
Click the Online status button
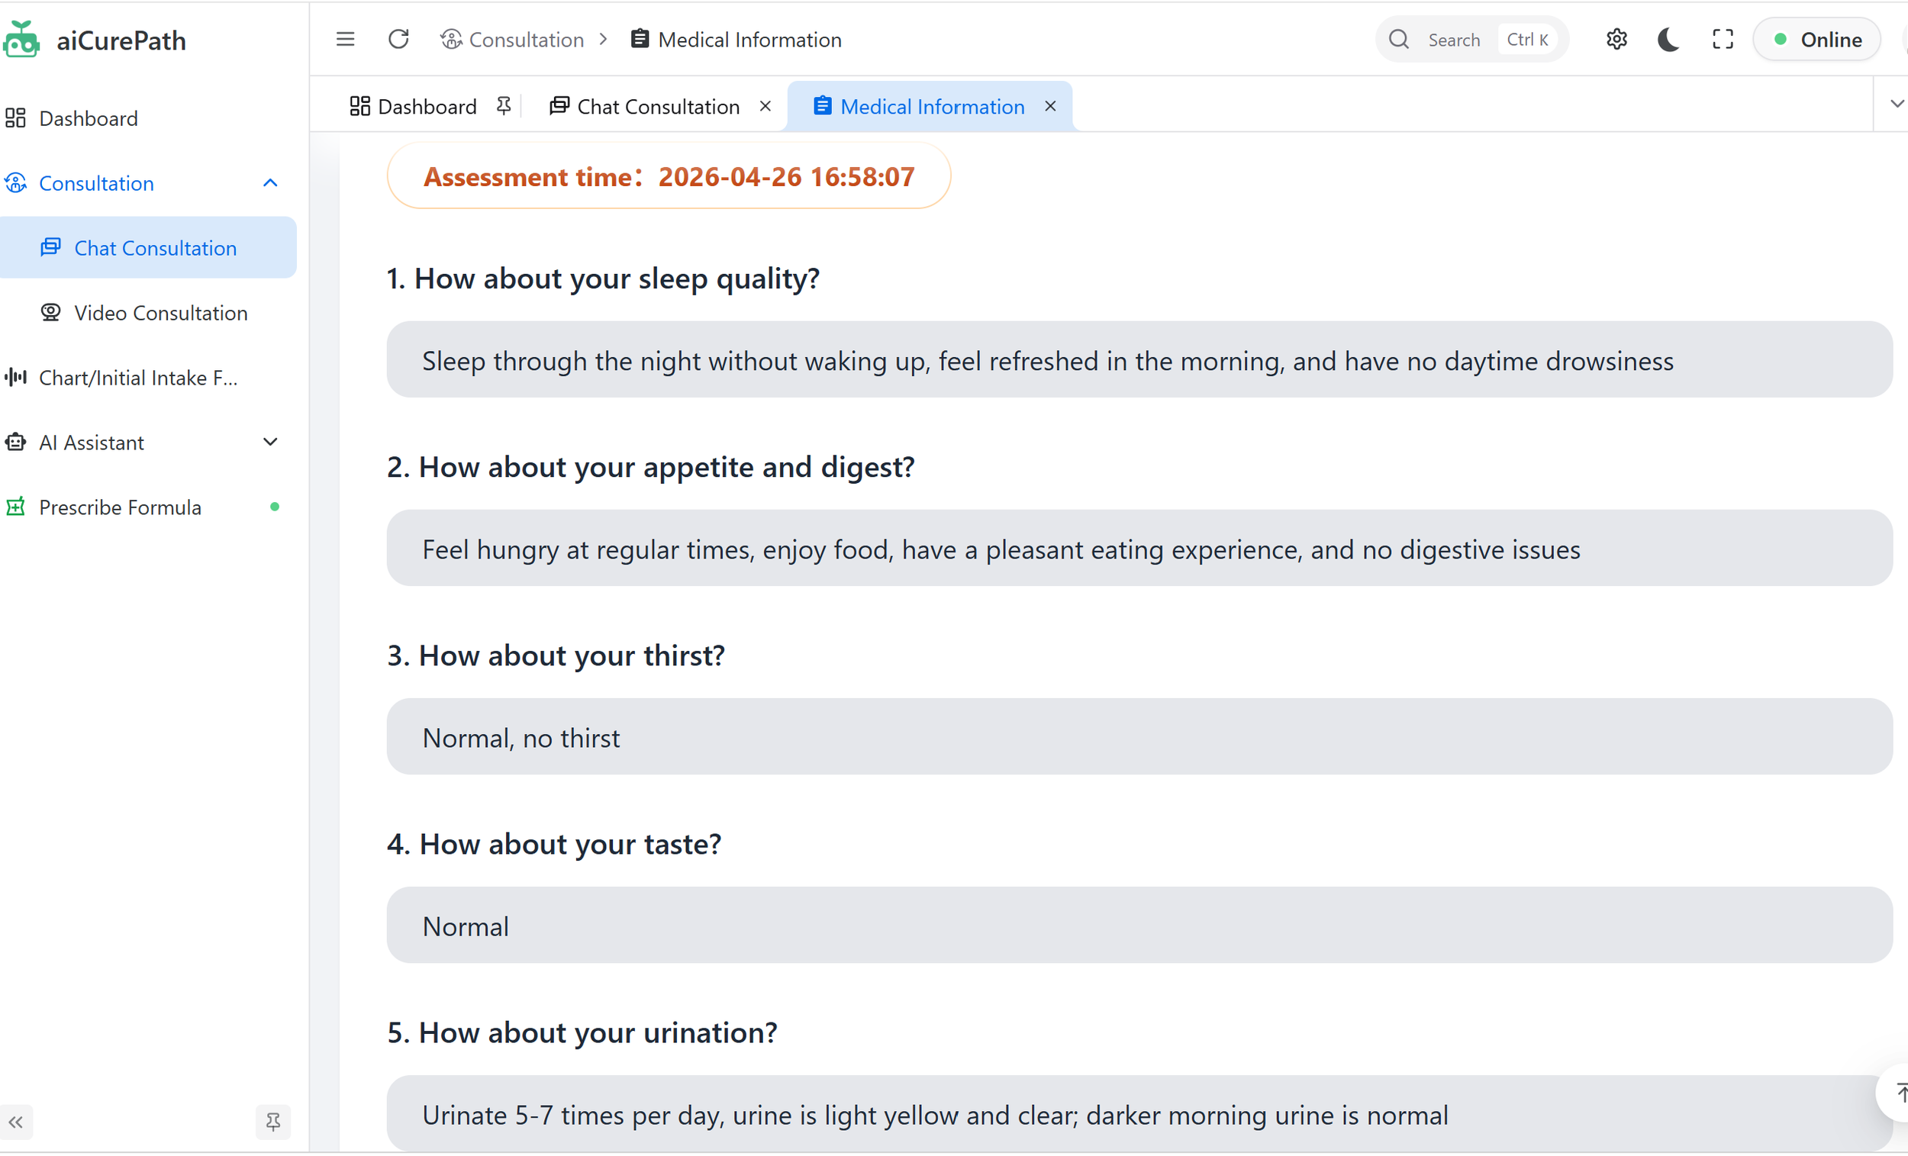coord(1816,40)
